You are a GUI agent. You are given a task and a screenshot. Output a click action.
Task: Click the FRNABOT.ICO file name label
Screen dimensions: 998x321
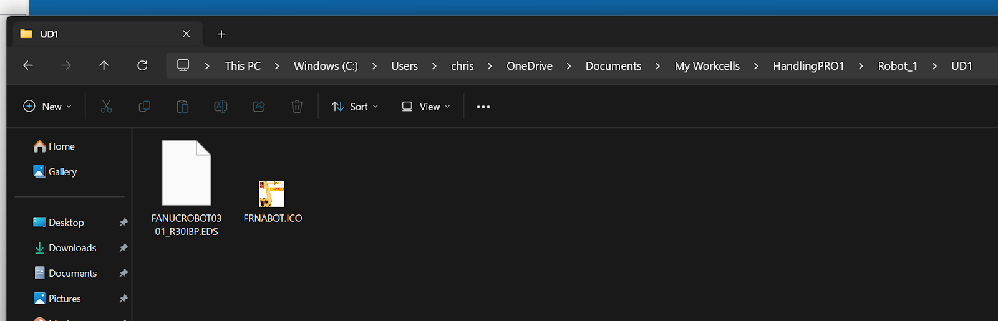pos(273,218)
